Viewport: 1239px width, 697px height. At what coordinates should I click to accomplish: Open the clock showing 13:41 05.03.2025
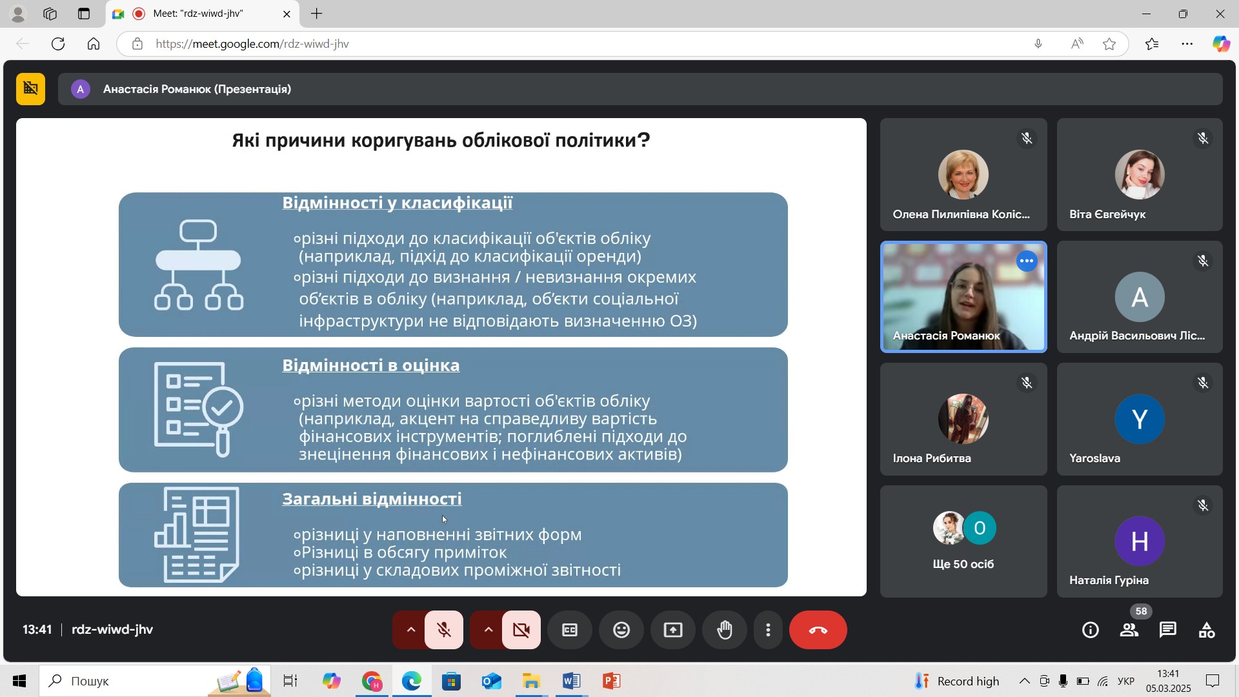1169,681
